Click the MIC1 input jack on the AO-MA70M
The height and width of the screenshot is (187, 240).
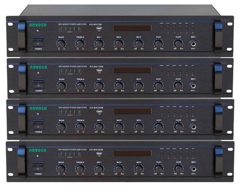pos(193,44)
